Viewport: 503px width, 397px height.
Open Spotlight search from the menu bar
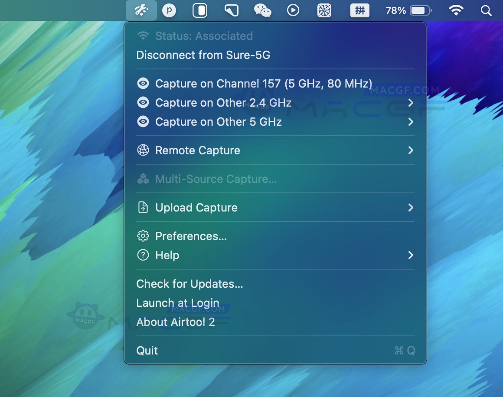[x=486, y=10]
